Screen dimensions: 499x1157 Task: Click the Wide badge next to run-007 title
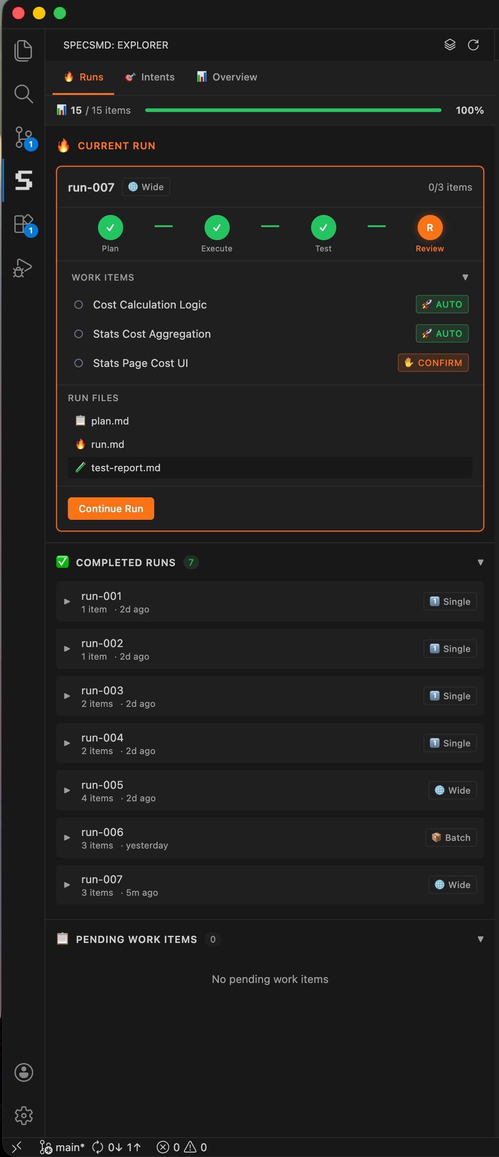point(146,187)
